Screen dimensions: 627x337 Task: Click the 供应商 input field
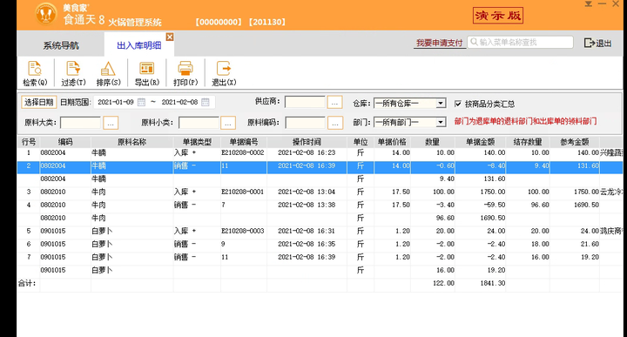(x=305, y=103)
